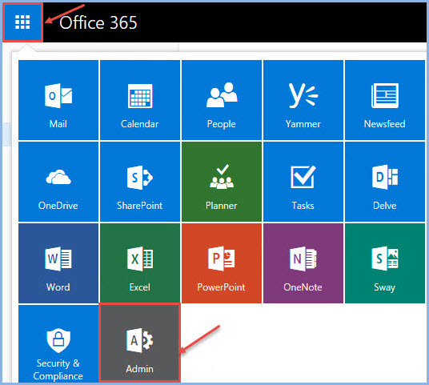Launch the SharePoint tile
Image resolution: width=429 pixels, height=385 pixels.
coord(140,182)
